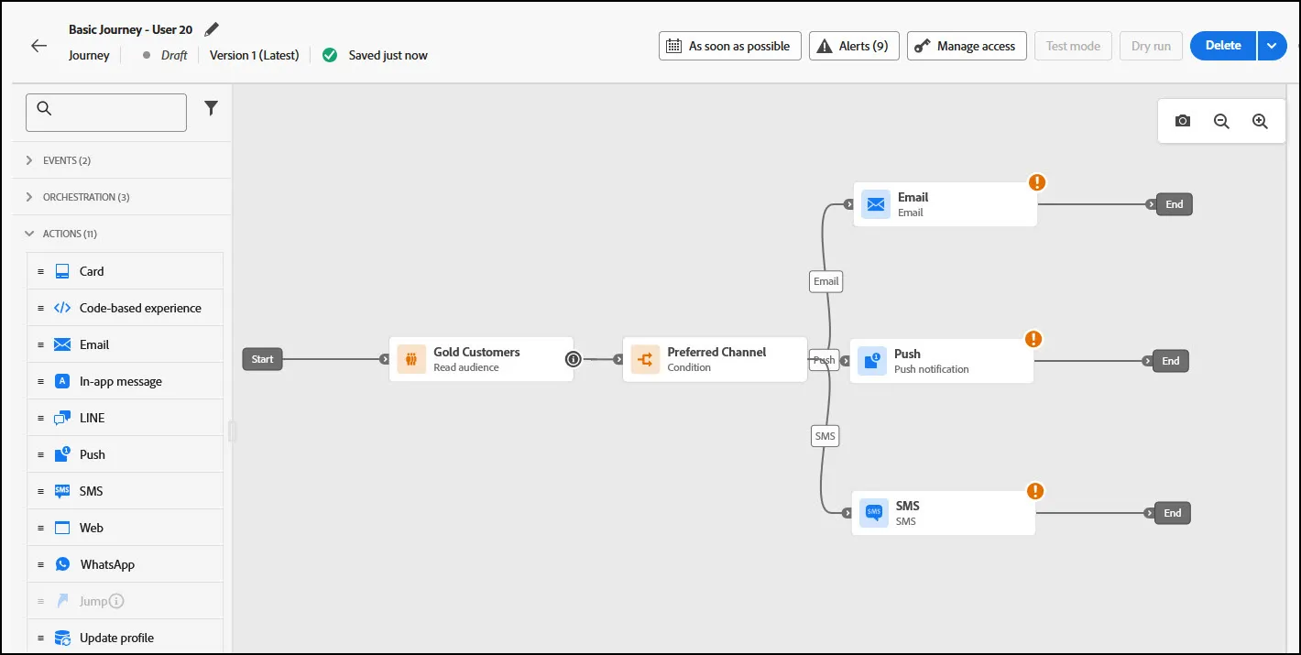The image size is (1301, 655).
Task: Select the SMS node on canvas
Action: point(944,513)
